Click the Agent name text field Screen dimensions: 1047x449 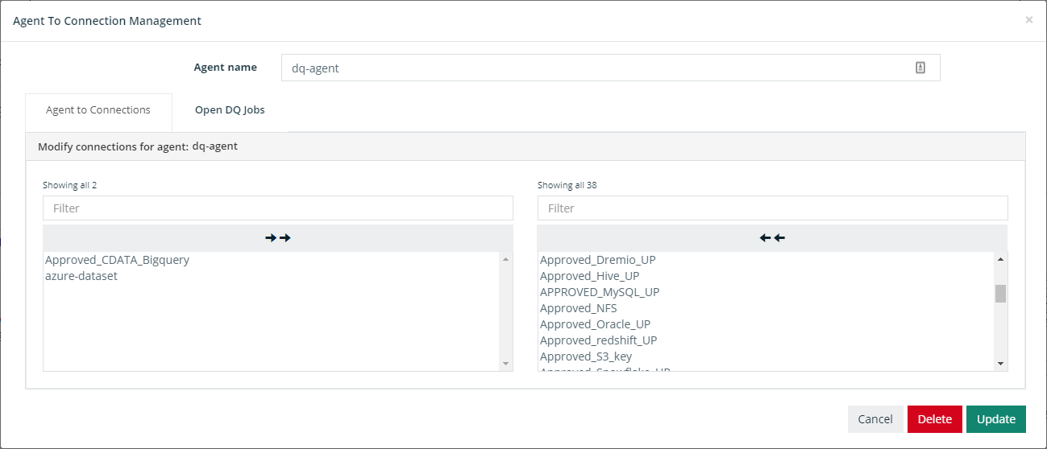(x=596, y=68)
